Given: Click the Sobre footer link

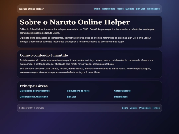Looking at the screenshot, I should pyautogui.click(x=125, y=108).
